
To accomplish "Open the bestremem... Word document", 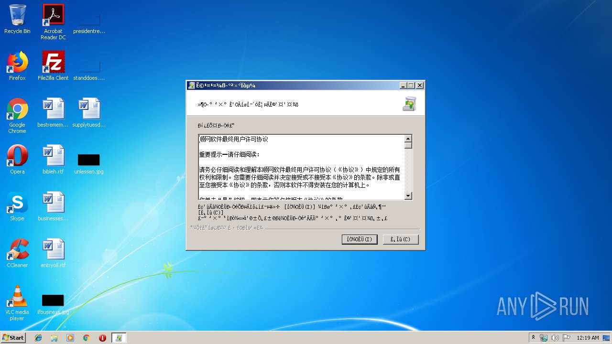I will 53,113.
